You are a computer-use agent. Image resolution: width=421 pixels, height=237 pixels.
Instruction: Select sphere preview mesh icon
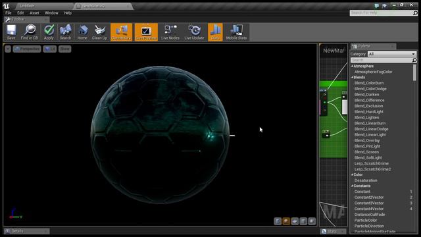point(286,221)
